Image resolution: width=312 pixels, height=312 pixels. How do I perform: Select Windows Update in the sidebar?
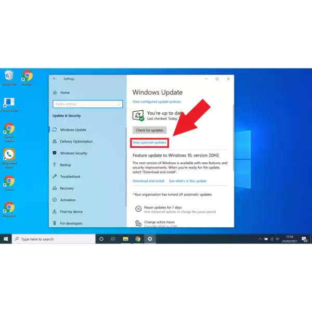pos(73,129)
